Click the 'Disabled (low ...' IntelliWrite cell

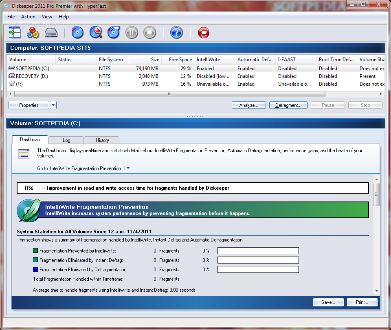[213, 76]
